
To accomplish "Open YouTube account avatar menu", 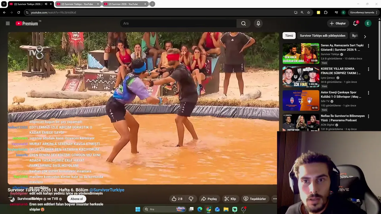I will point(368,23).
